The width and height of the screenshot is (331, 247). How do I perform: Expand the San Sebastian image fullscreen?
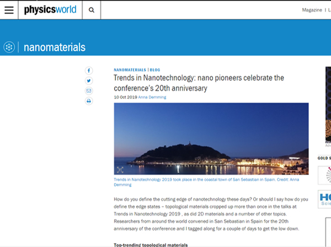pyautogui.click(x=120, y=170)
